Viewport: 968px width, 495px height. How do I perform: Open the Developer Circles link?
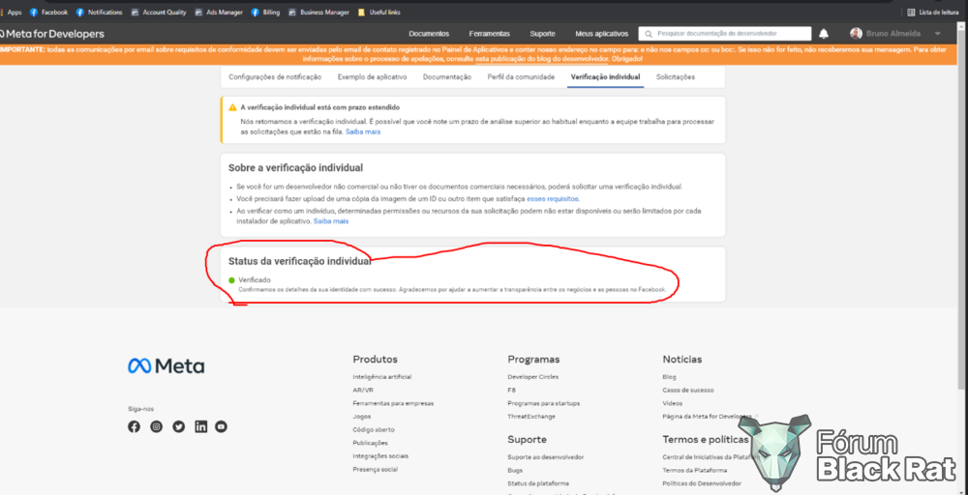tap(532, 377)
